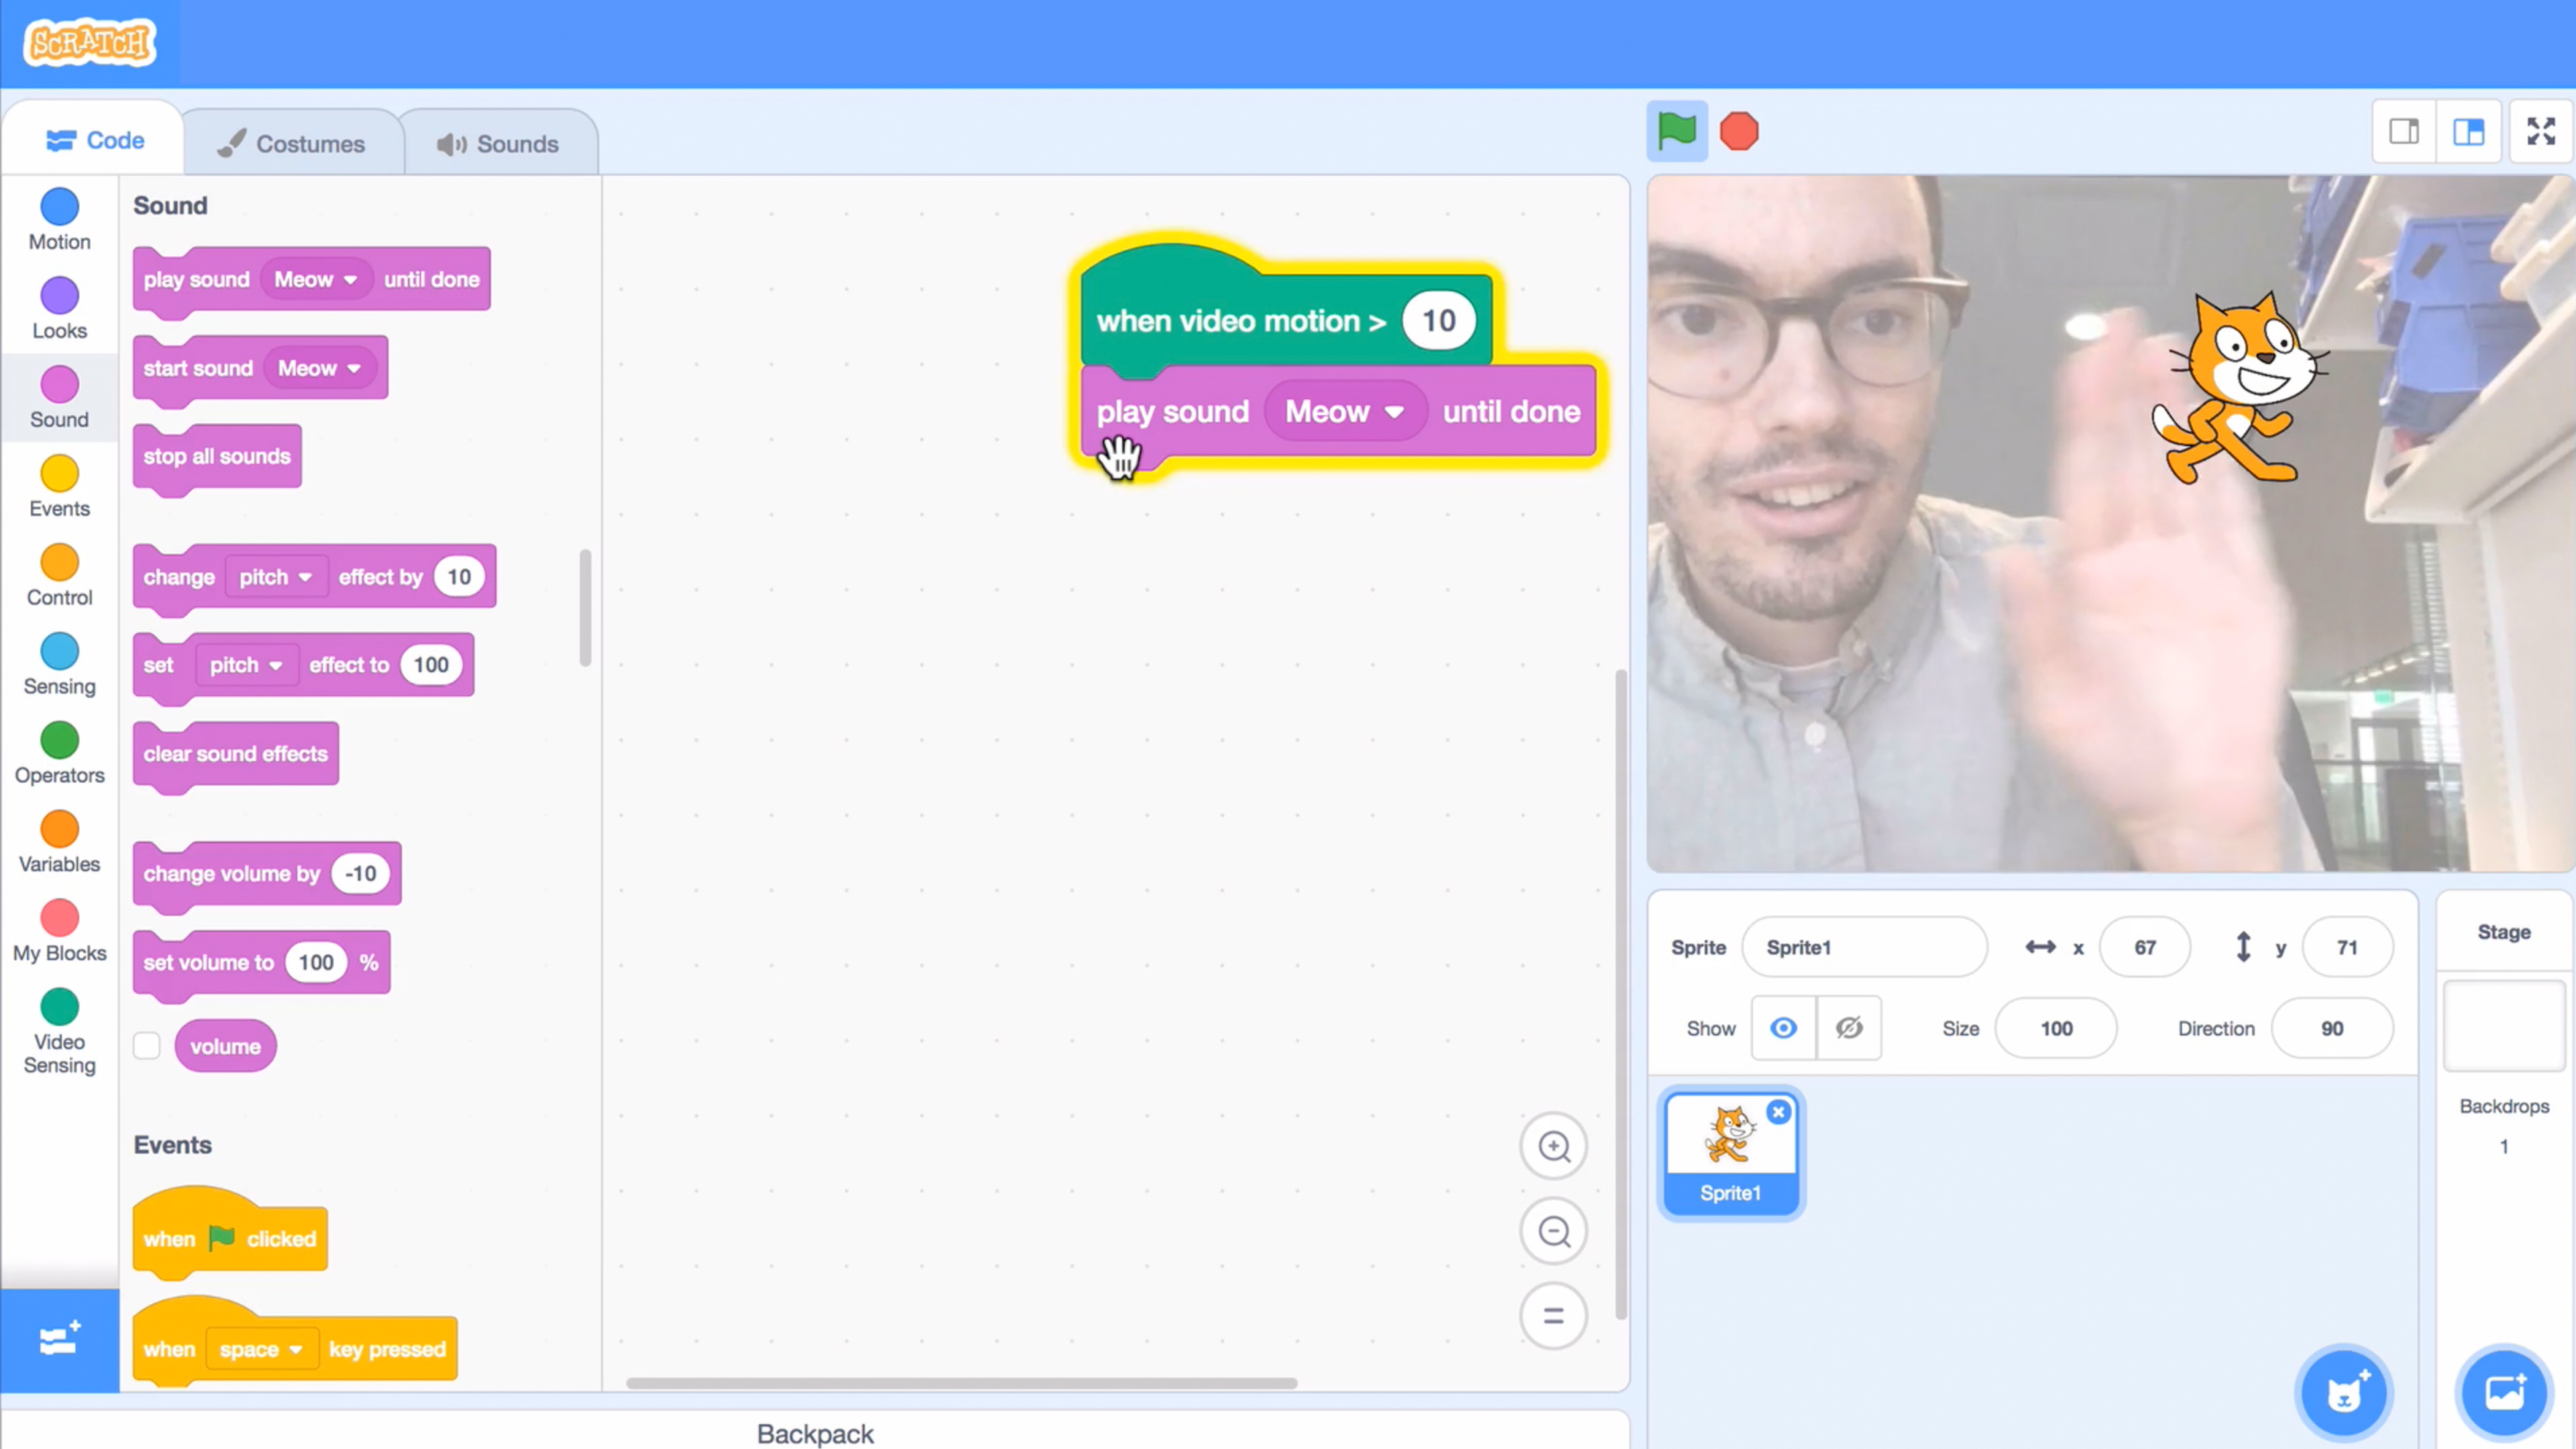Viewport: 2576px width, 1449px height.
Task: Click the green flag to run
Action: point(1676,131)
